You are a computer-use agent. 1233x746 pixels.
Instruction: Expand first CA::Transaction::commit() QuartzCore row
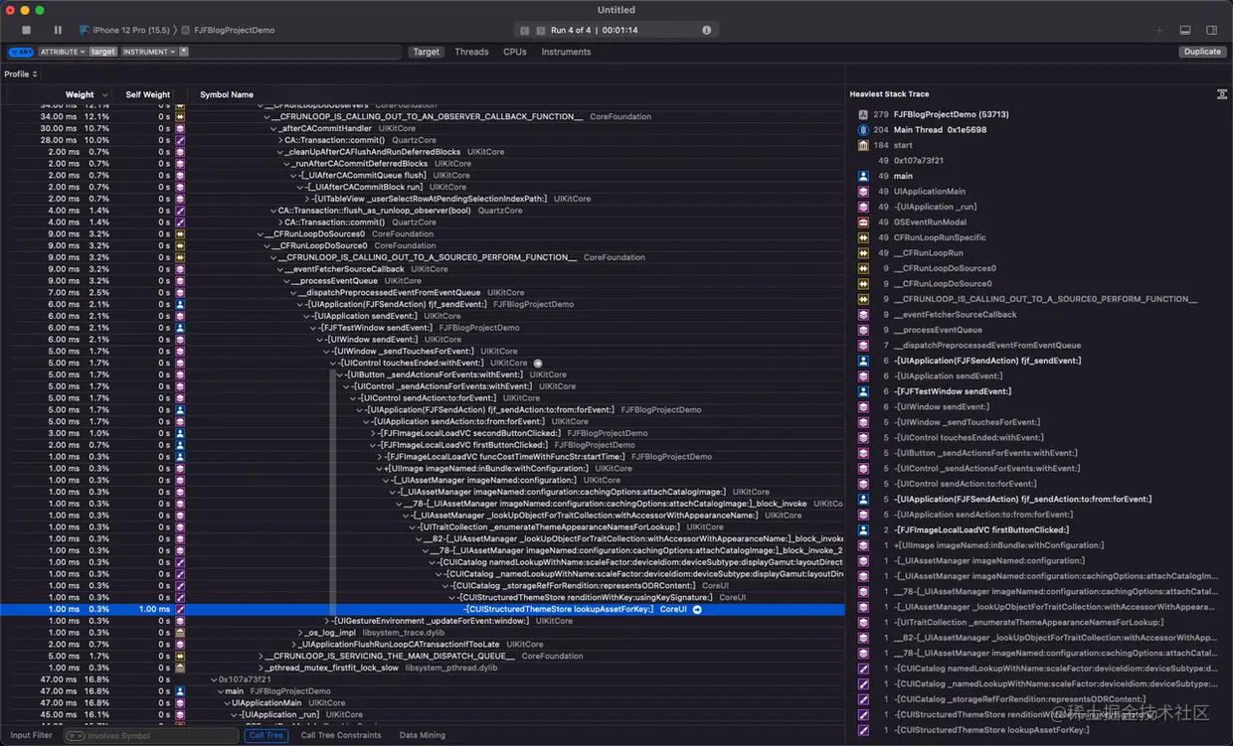tap(280, 140)
